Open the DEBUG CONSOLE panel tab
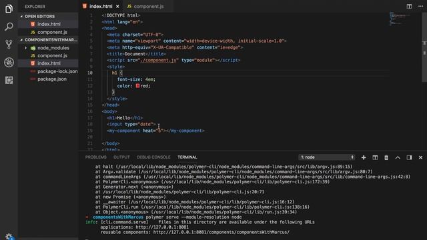 pyautogui.click(x=153, y=157)
